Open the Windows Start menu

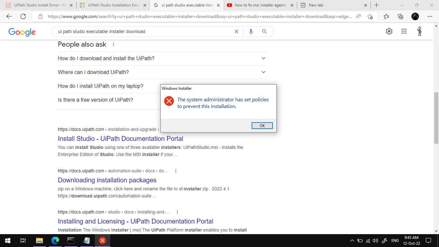pyautogui.click(x=8, y=241)
